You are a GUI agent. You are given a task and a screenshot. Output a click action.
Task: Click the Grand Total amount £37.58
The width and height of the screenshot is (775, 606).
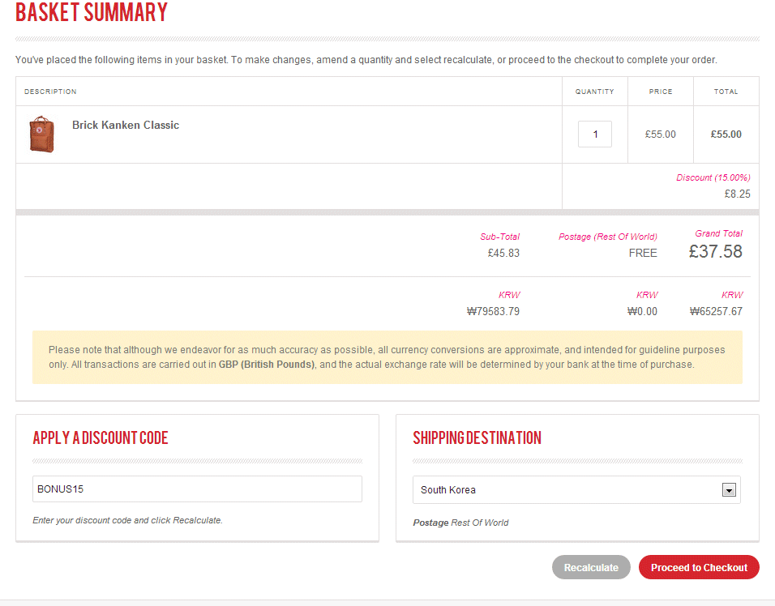(715, 252)
